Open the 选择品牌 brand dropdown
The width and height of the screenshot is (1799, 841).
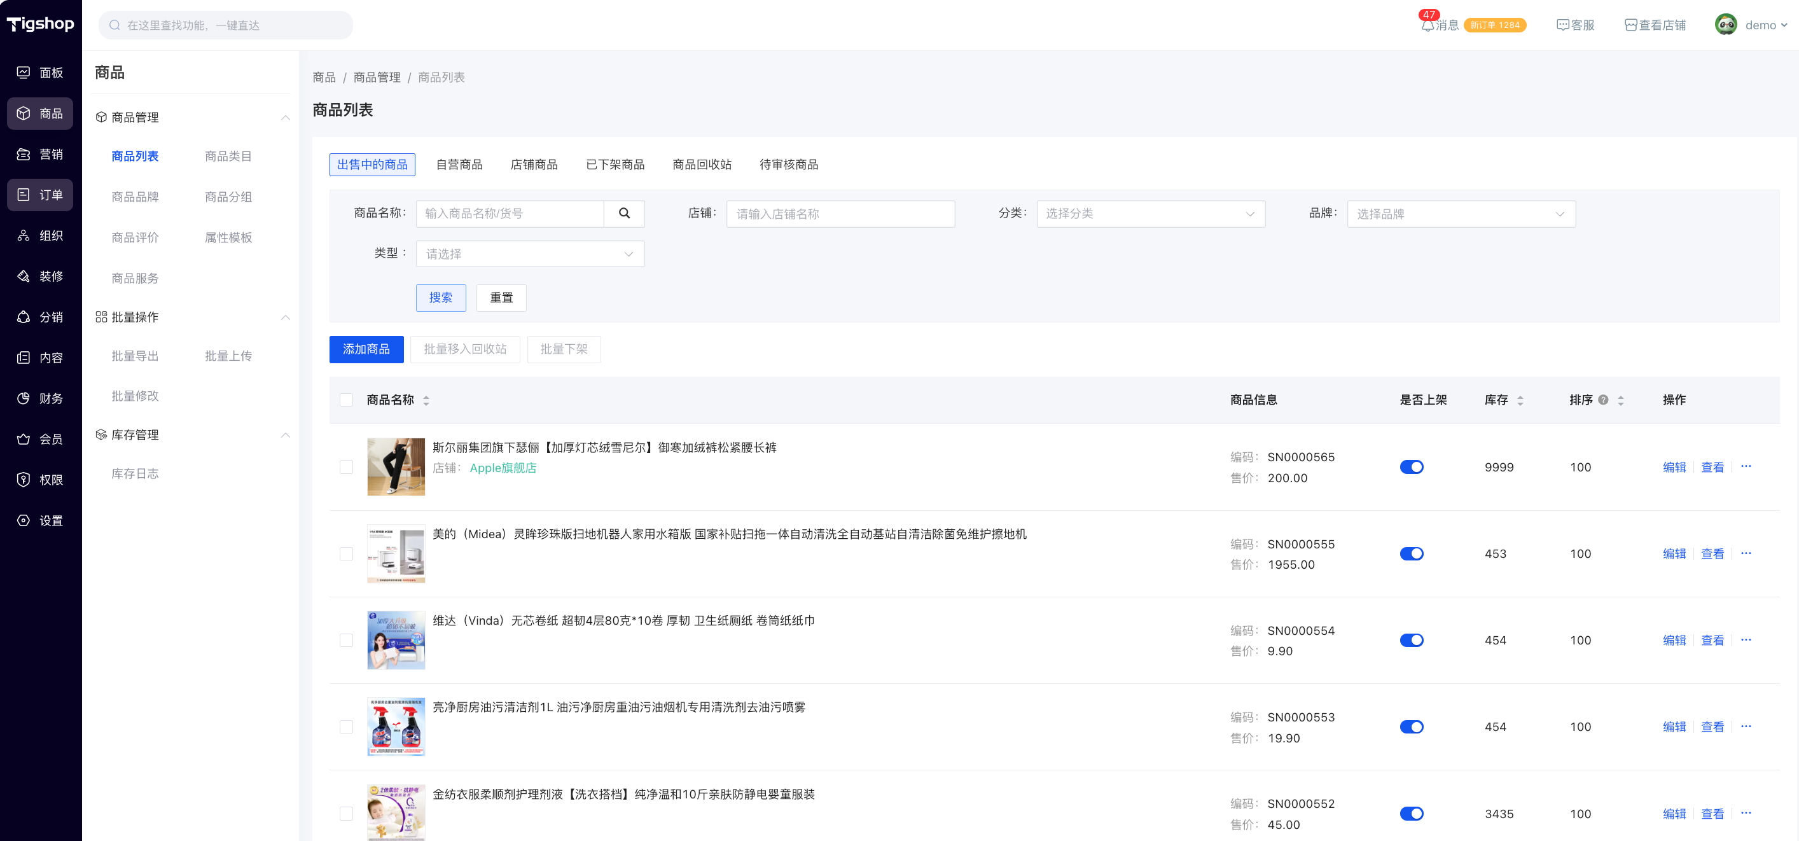point(1461,214)
